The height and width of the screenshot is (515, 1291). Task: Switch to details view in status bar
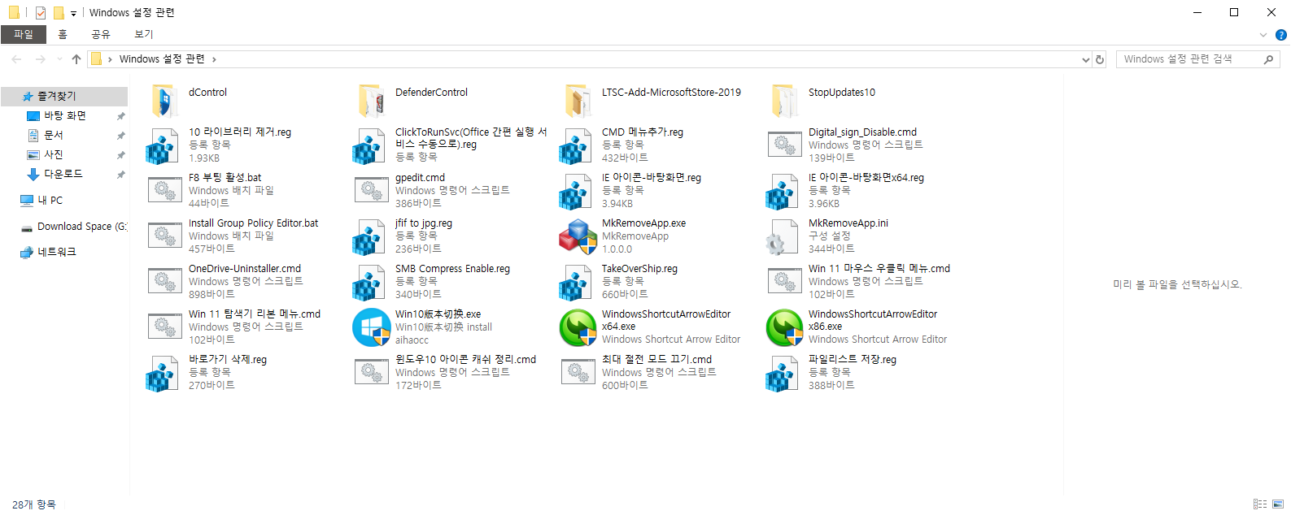click(x=1260, y=504)
